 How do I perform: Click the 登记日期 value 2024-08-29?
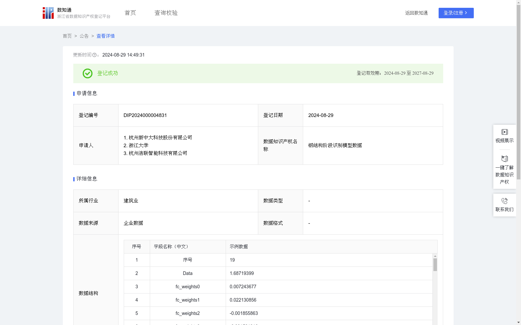tap(321, 115)
